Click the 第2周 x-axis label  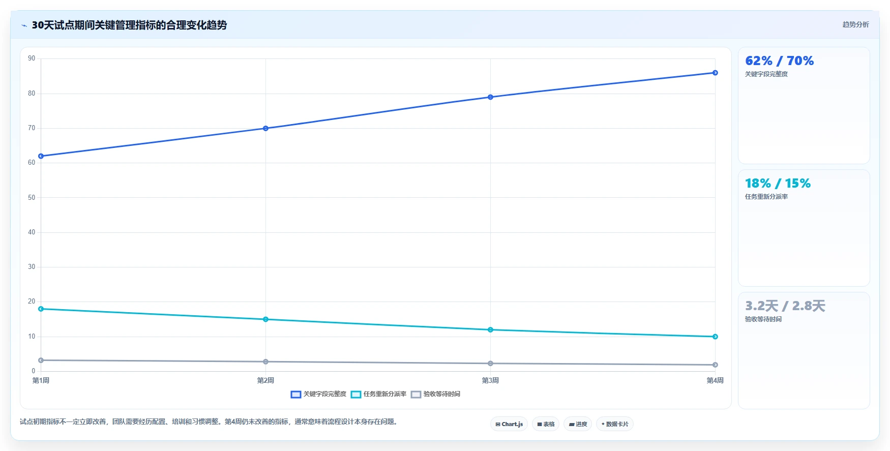(x=265, y=380)
